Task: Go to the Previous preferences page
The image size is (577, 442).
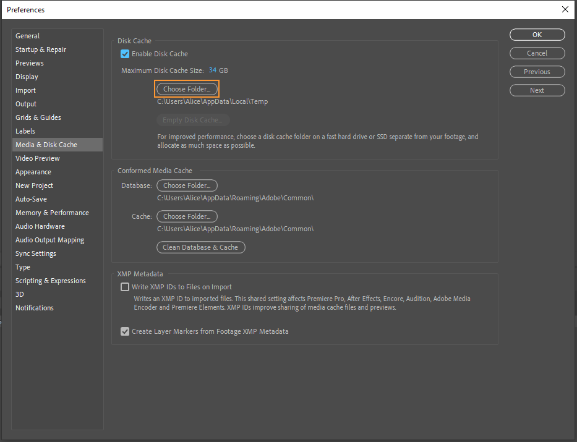Action: coord(537,72)
